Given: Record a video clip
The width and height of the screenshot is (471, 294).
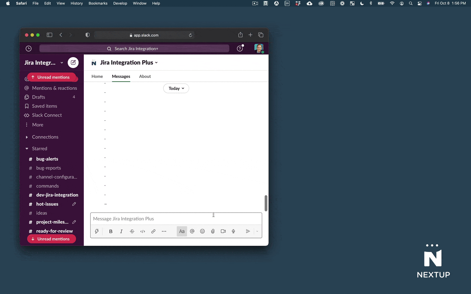Looking at the screenshot, I should click(x=223, y=231).
